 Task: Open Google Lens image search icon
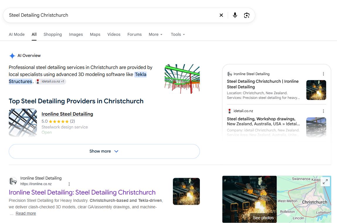click(x=247, y=15)
